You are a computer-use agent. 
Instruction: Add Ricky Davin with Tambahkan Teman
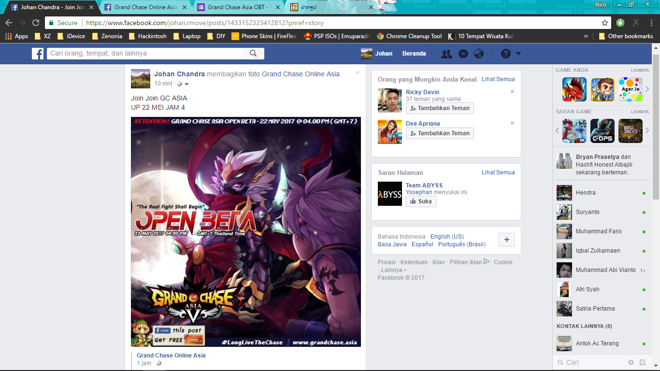click(x=440, y=108)
